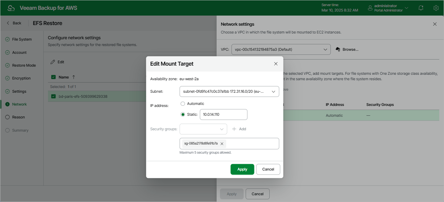Open the VPC dropdown
Image resolution: width=444 pixels, height=202 pixels.
click(281, 49)
